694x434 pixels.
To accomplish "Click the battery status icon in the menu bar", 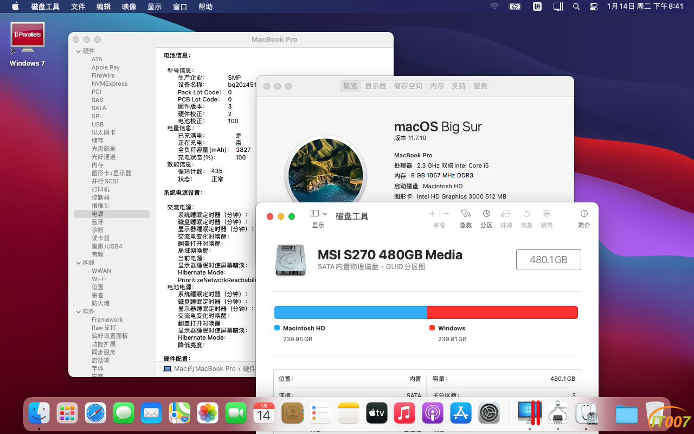I will [x=515, y=7].
